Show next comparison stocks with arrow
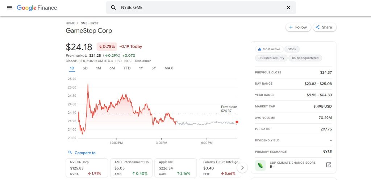The width and height of the screenshot is (371, 180). (x=242, y=168)
